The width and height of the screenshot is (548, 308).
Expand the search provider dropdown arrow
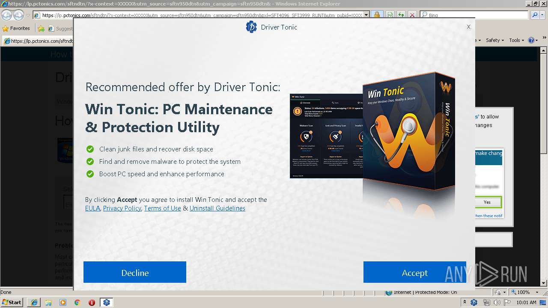(543, 15)
